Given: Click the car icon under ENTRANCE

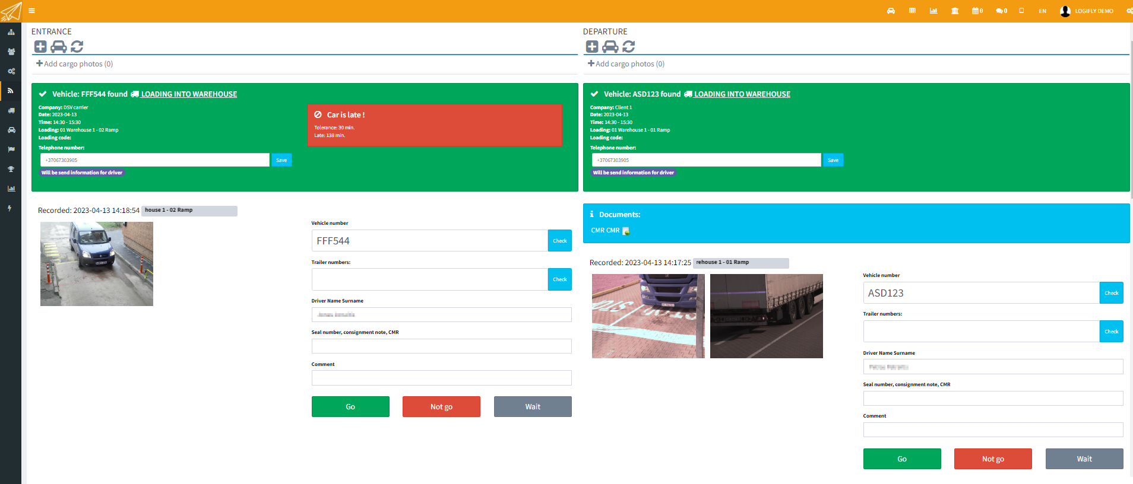Looking at the screenshot, I should click(x=58, y=46).
